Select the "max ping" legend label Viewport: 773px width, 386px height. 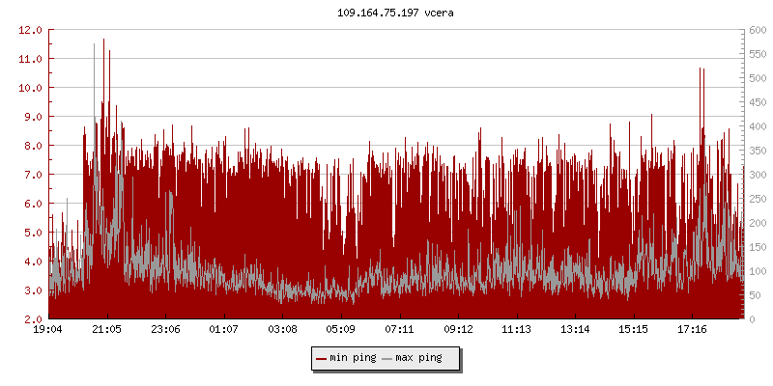(x=419, y=358)
